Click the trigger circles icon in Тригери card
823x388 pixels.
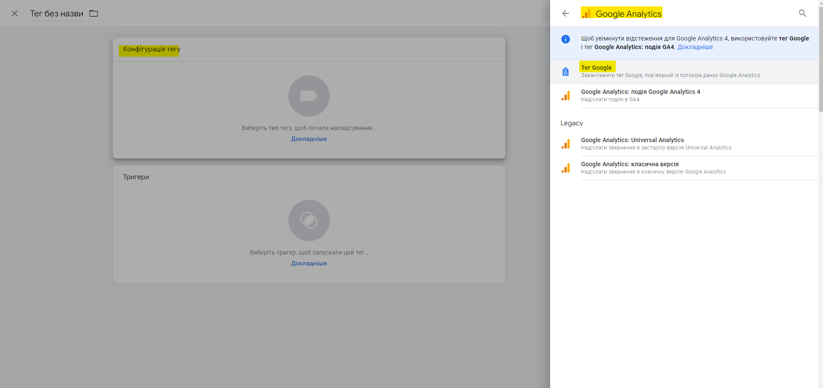coord(309,220)
